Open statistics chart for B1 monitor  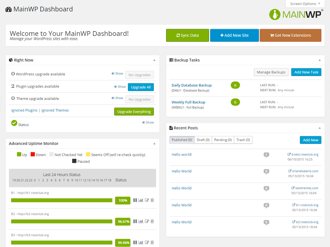(141, 200)
